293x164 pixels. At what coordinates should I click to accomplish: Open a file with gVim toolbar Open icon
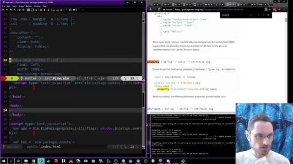[3, 10]
